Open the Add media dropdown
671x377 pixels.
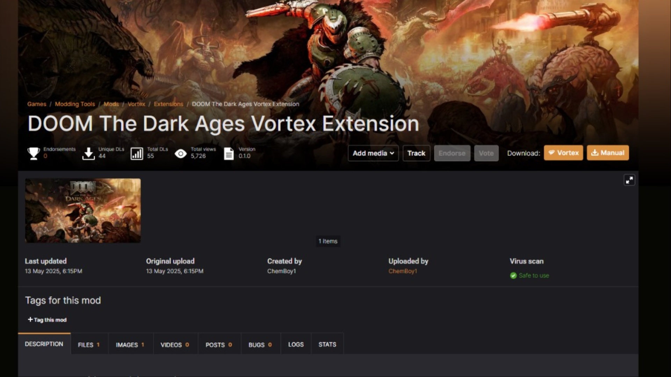point(373,153)
